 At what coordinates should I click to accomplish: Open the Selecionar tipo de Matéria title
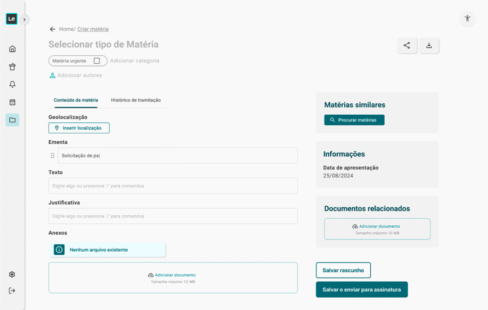coord(103,44)
